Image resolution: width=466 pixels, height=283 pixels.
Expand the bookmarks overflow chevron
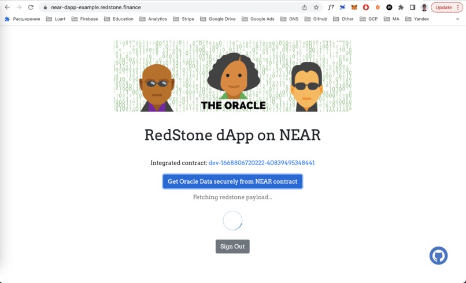[457, 18]
